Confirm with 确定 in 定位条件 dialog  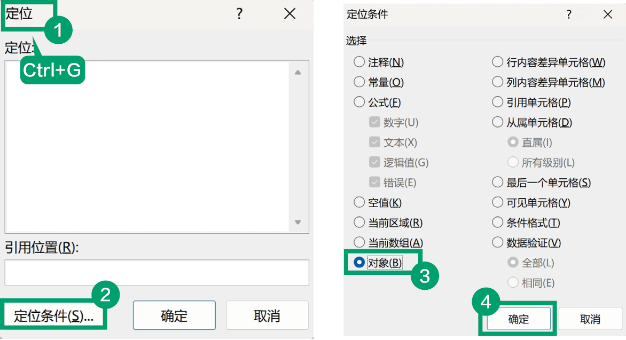coord(518,319)
